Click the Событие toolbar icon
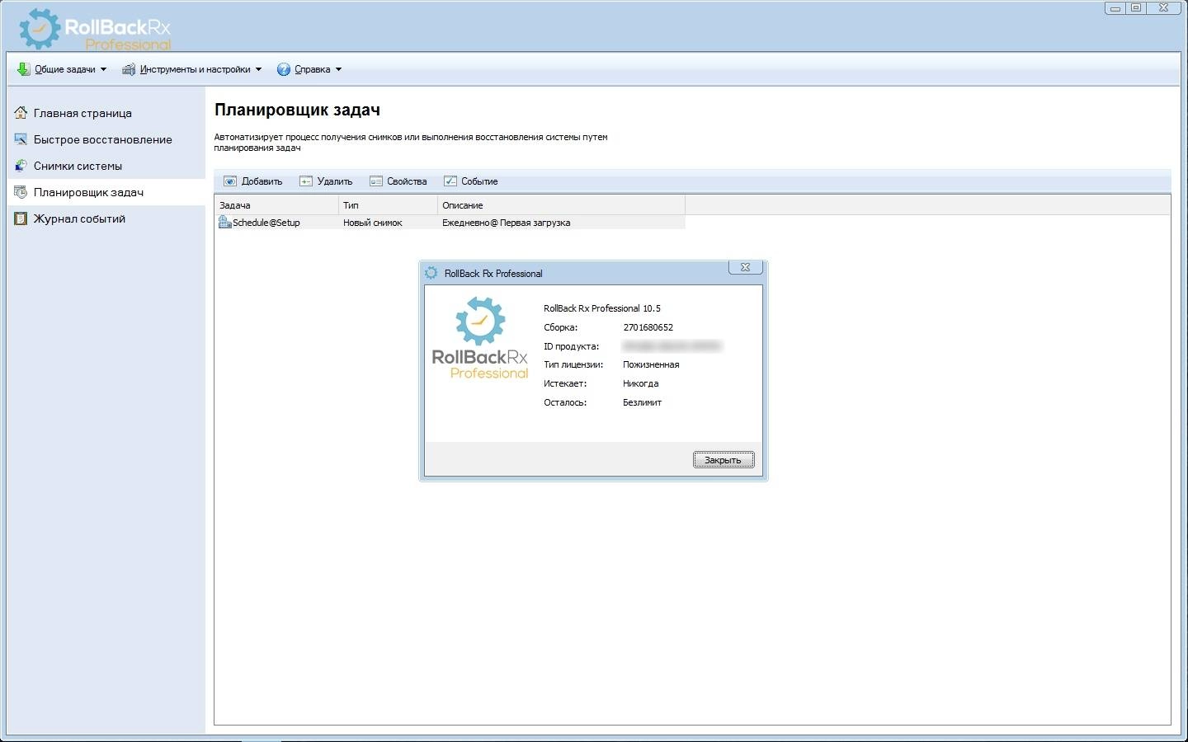This screenshot has width=1188, height=742. [x=450, y=181]
